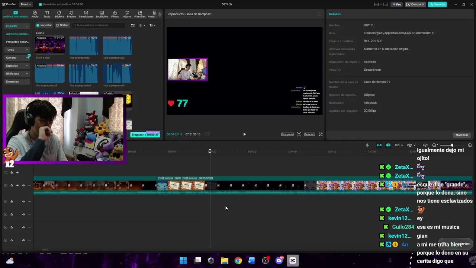Switch to Archivos multimedia tab
The width and height of the screenshot is (476, 268).
15,14
